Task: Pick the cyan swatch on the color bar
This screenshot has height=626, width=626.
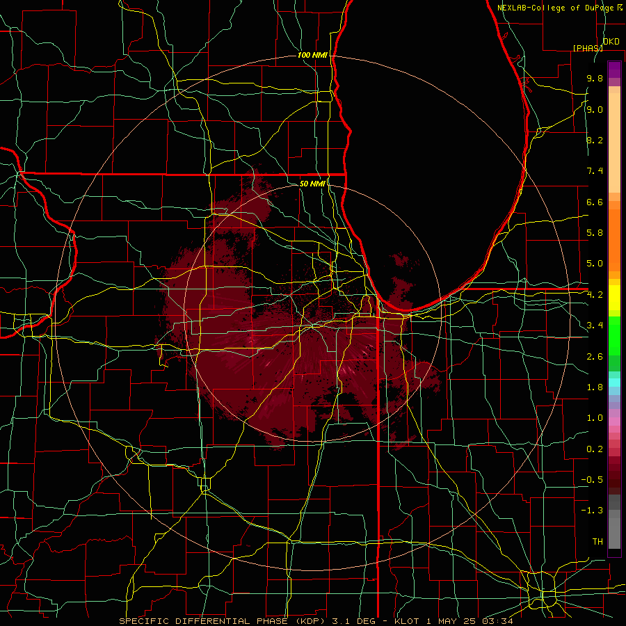Action: pos(614,383)
